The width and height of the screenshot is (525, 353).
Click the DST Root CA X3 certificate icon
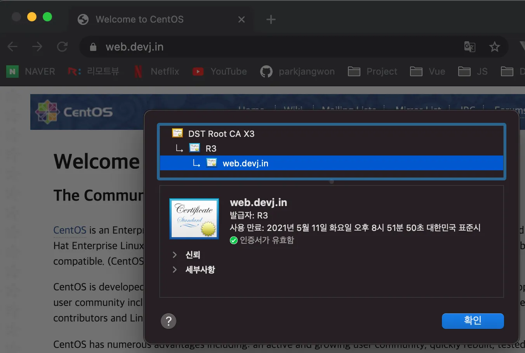[x=177, y=133]
